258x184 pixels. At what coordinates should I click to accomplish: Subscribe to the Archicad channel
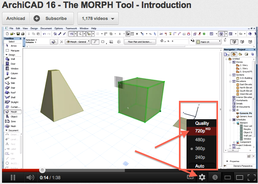[52, 18]
